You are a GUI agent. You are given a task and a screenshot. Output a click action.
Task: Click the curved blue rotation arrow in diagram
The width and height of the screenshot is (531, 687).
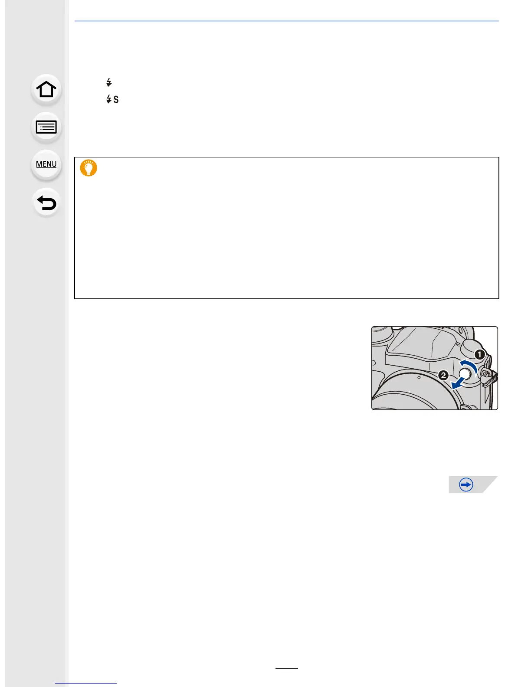coord(469,365)
